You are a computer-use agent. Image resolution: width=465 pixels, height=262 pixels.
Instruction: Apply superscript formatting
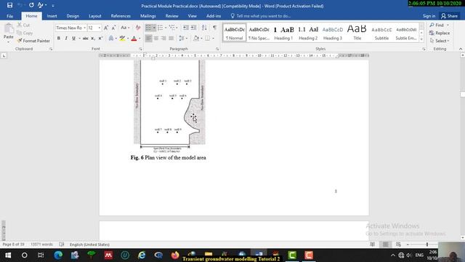coord(100,38)
